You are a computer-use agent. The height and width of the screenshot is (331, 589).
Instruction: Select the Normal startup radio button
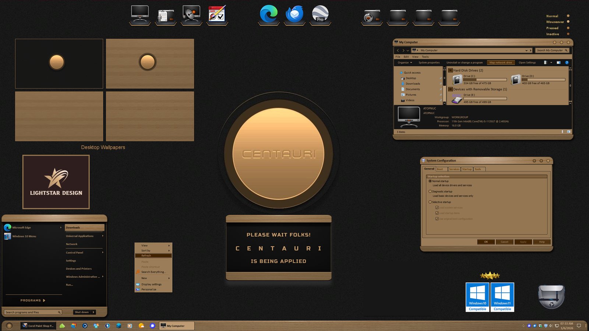coord(430,181)
